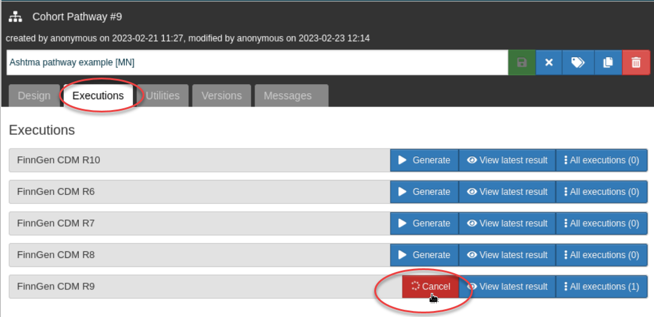Viewport: 654px width, 317px height.
Task: Click the Cohort Pathway #9 title
Action: 77,17
